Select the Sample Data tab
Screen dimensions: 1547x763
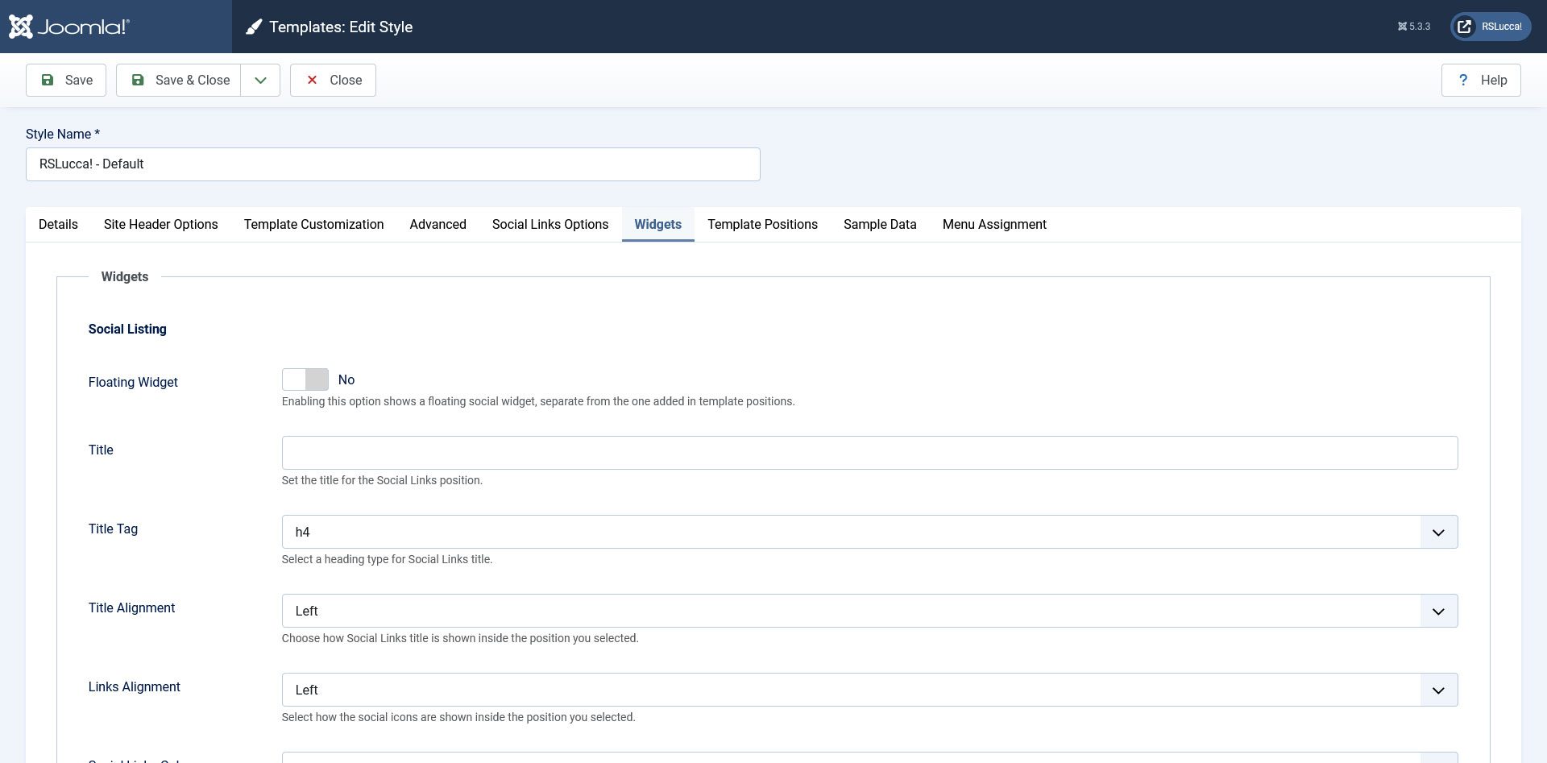pyautogui.click(x=879, y=224)
